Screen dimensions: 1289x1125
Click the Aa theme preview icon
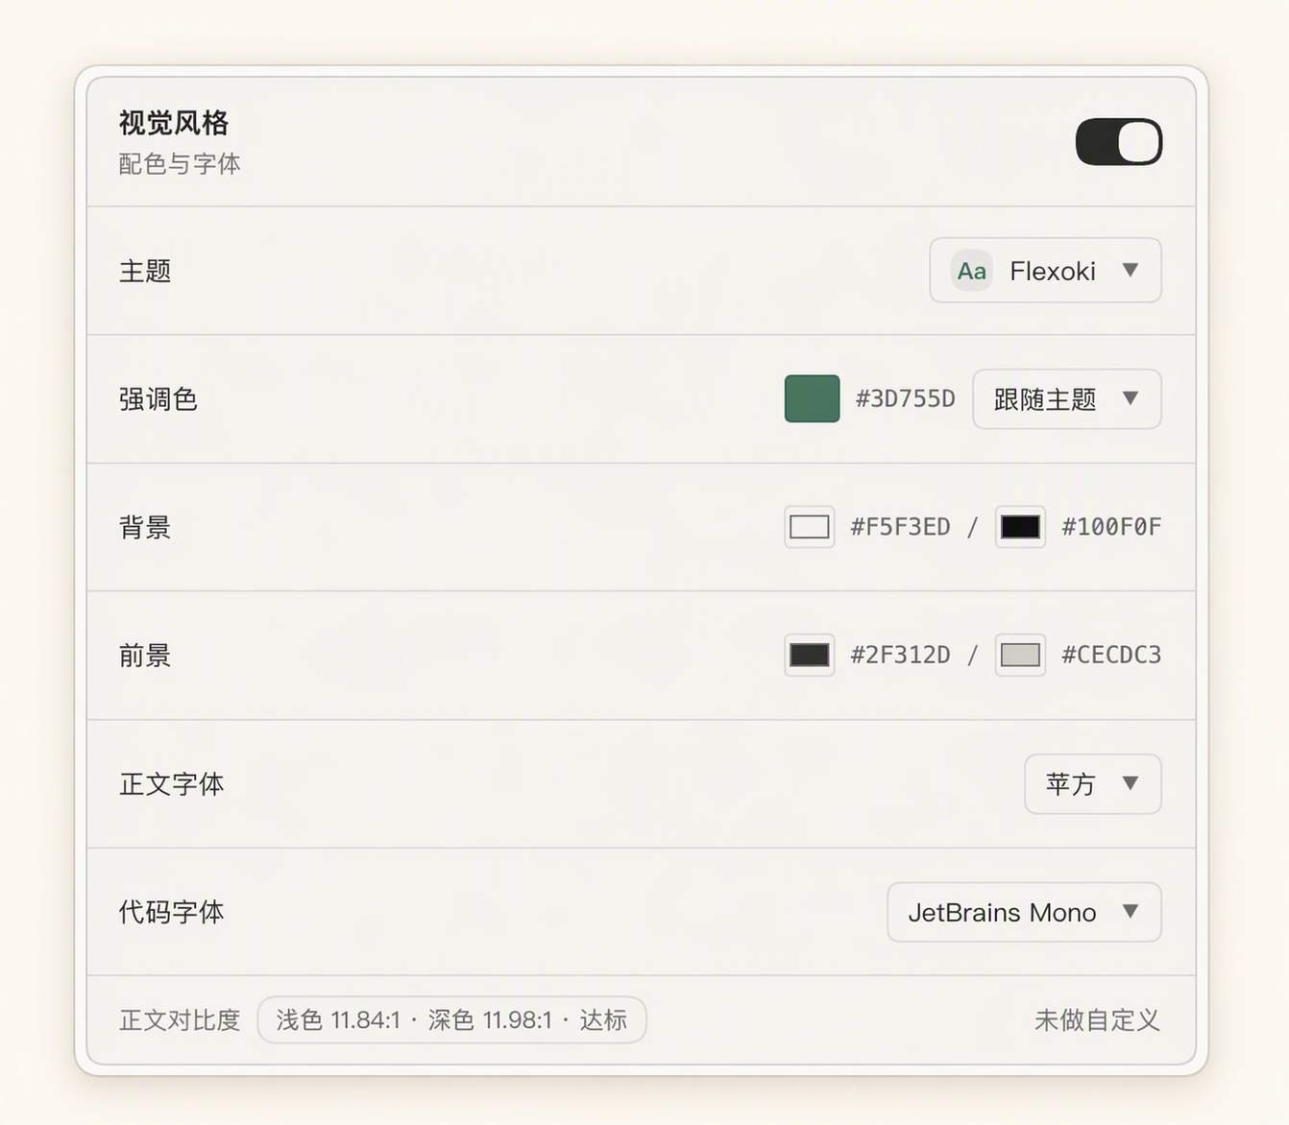pos(971,271)
